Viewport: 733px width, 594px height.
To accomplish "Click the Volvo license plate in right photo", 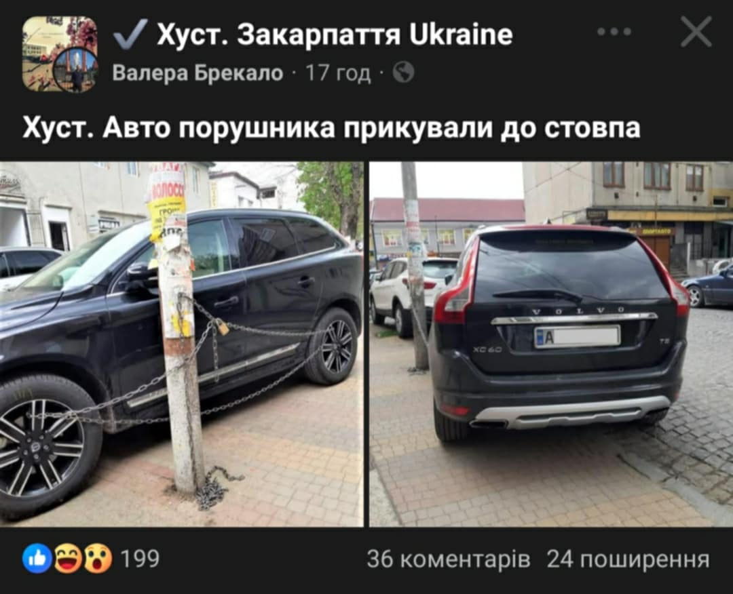I will (x=578, y=337).
